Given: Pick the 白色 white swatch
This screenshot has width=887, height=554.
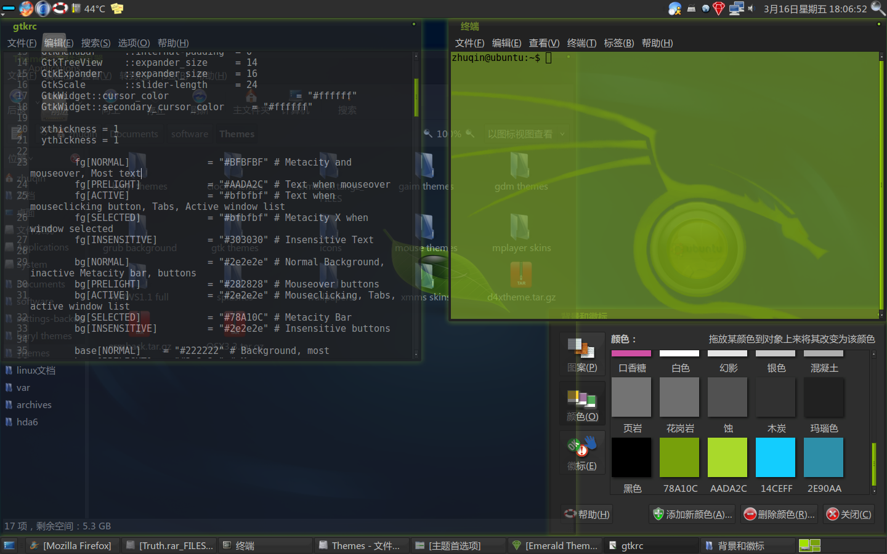Looking at the screenshot, I should pos(679,353).
